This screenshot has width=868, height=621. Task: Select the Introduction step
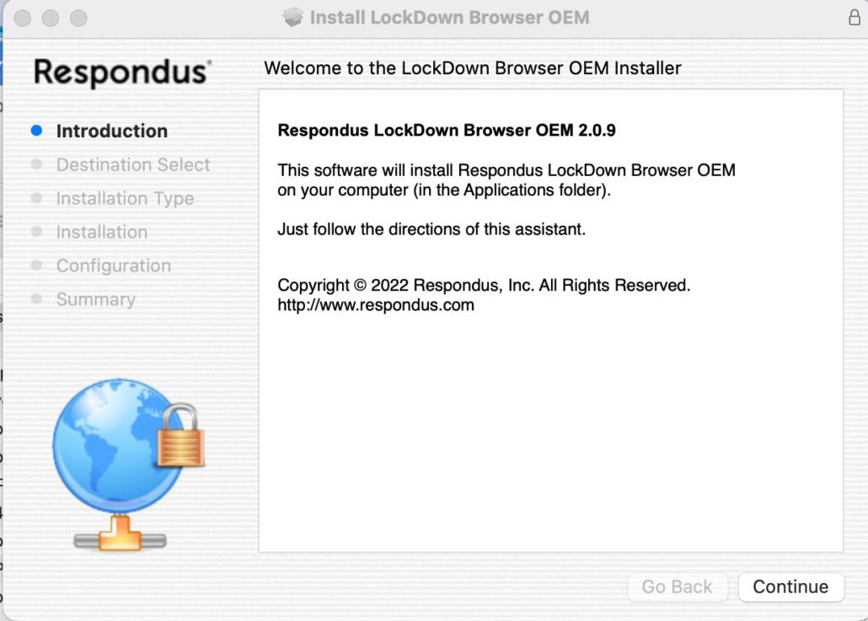click(112, 131)
